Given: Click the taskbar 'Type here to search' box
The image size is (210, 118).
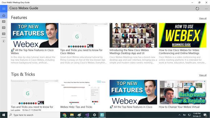Looking at the screenshot, I should 34,115.
